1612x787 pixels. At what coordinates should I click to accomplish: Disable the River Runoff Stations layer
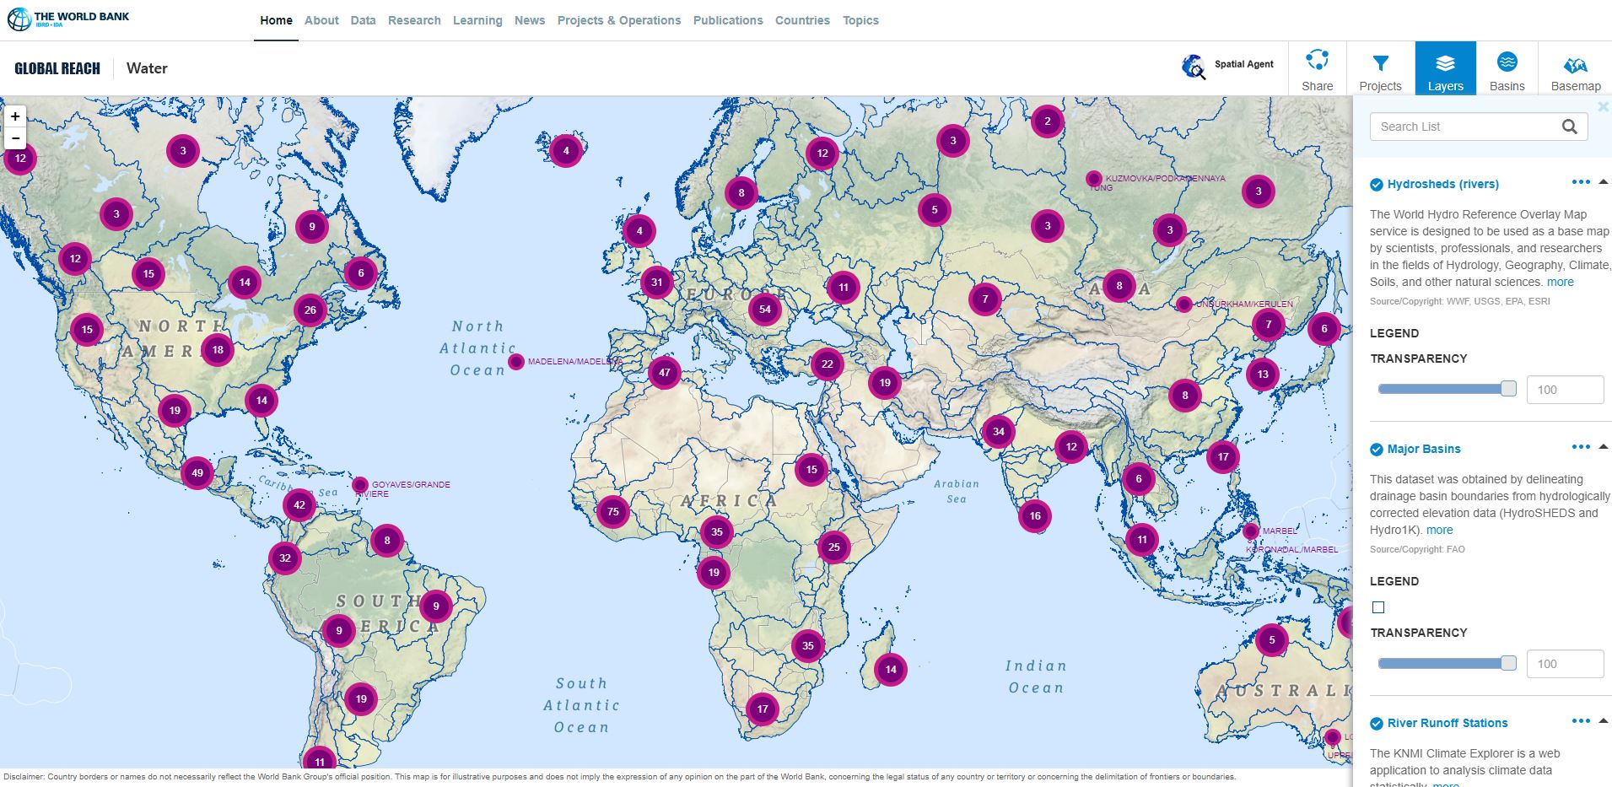tap(1377, 724)
